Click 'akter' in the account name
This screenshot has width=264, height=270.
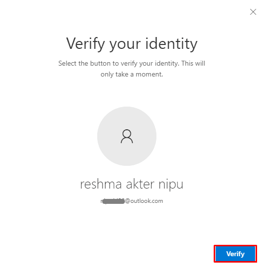pyautogui.click(x=140, y=184)
